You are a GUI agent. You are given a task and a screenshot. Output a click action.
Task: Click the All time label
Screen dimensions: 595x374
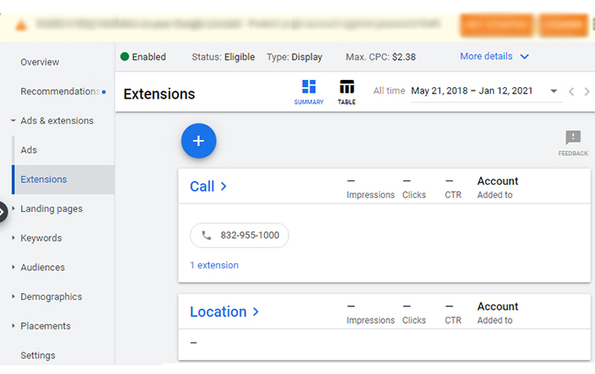389,91
